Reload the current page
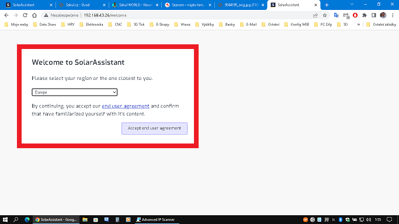This screenshot has width=399, height=224. click(x=25, y=15)
